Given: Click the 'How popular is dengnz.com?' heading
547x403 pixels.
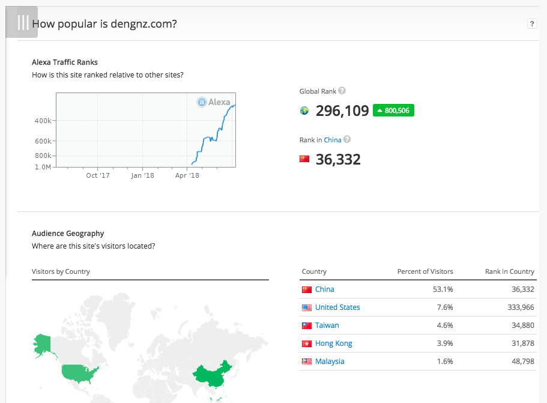Looking at the screenshot, I should point(104,24).
